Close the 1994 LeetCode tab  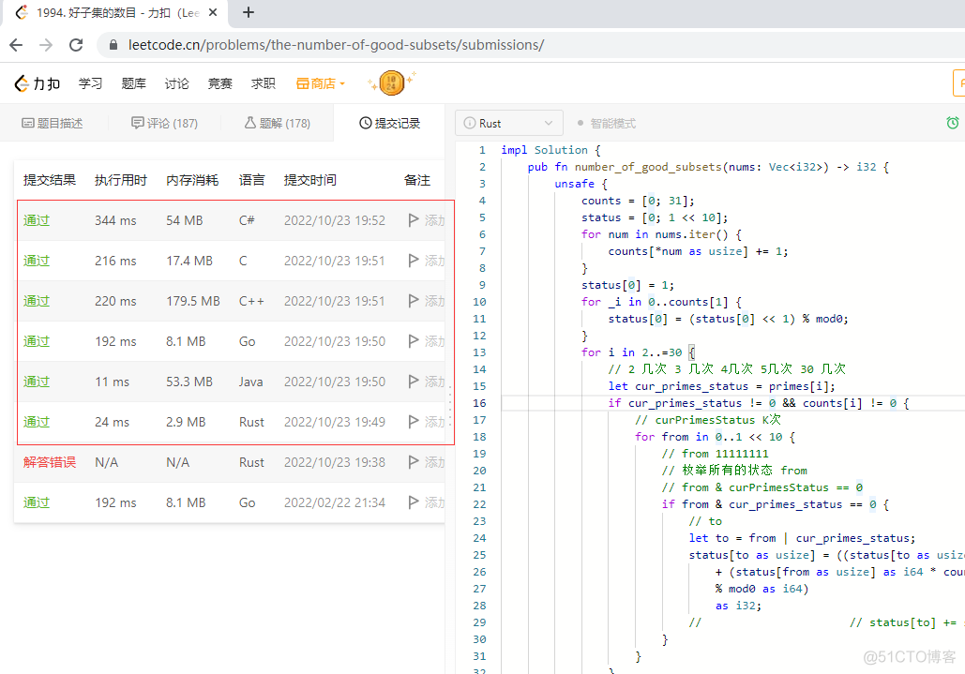pos(213,12)
